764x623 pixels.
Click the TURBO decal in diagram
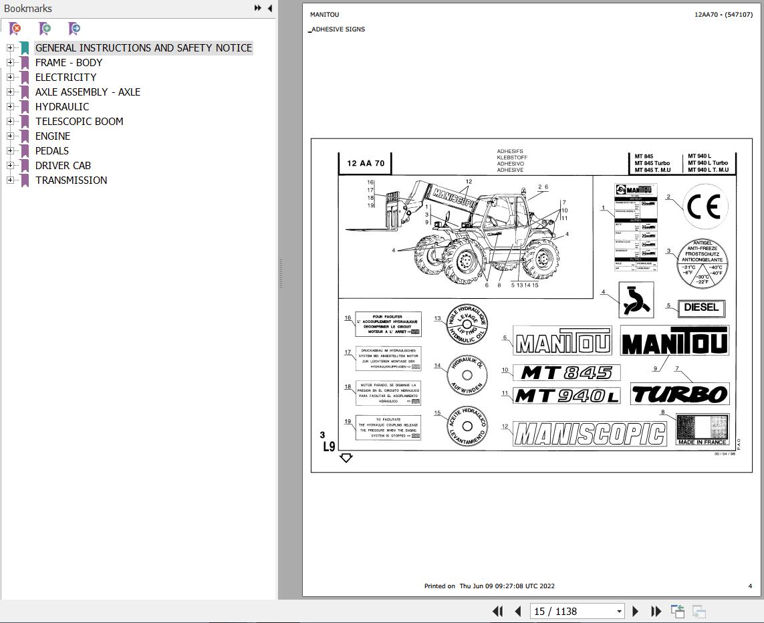[x=680, y=394]
